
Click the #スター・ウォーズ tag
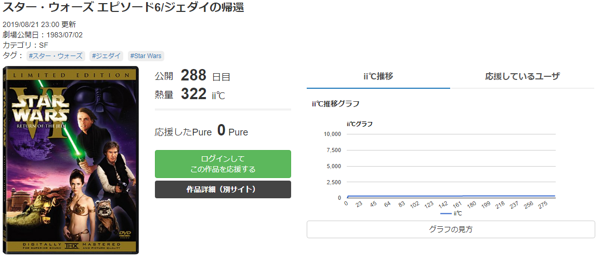pos(56,56)
